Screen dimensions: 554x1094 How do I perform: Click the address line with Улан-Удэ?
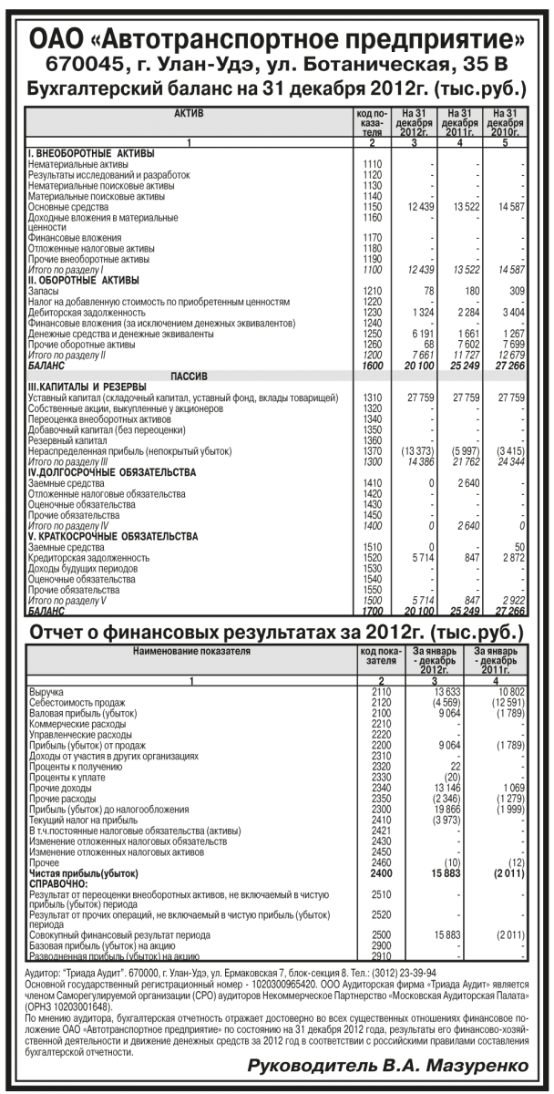point(276,65)
